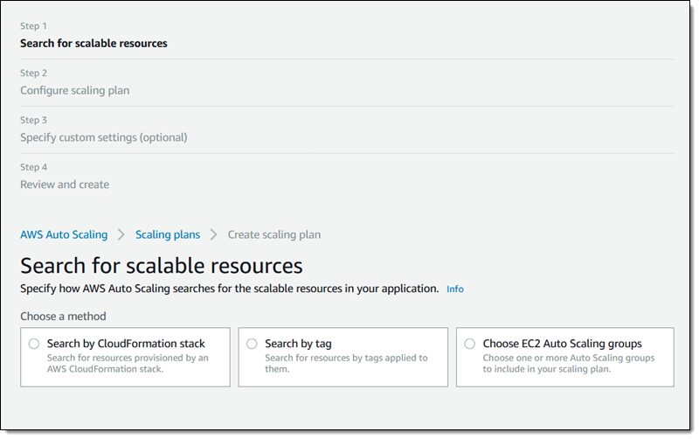This screenshot has width=699, height=439.
Task: Click the AWS Auto Scaling breadcrumb link
Action: click(x=64, y=234)
